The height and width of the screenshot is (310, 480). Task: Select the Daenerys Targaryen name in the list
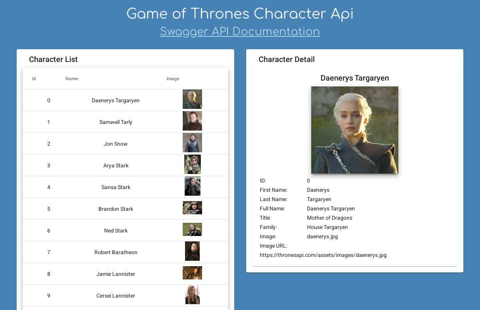pos(116,100)
